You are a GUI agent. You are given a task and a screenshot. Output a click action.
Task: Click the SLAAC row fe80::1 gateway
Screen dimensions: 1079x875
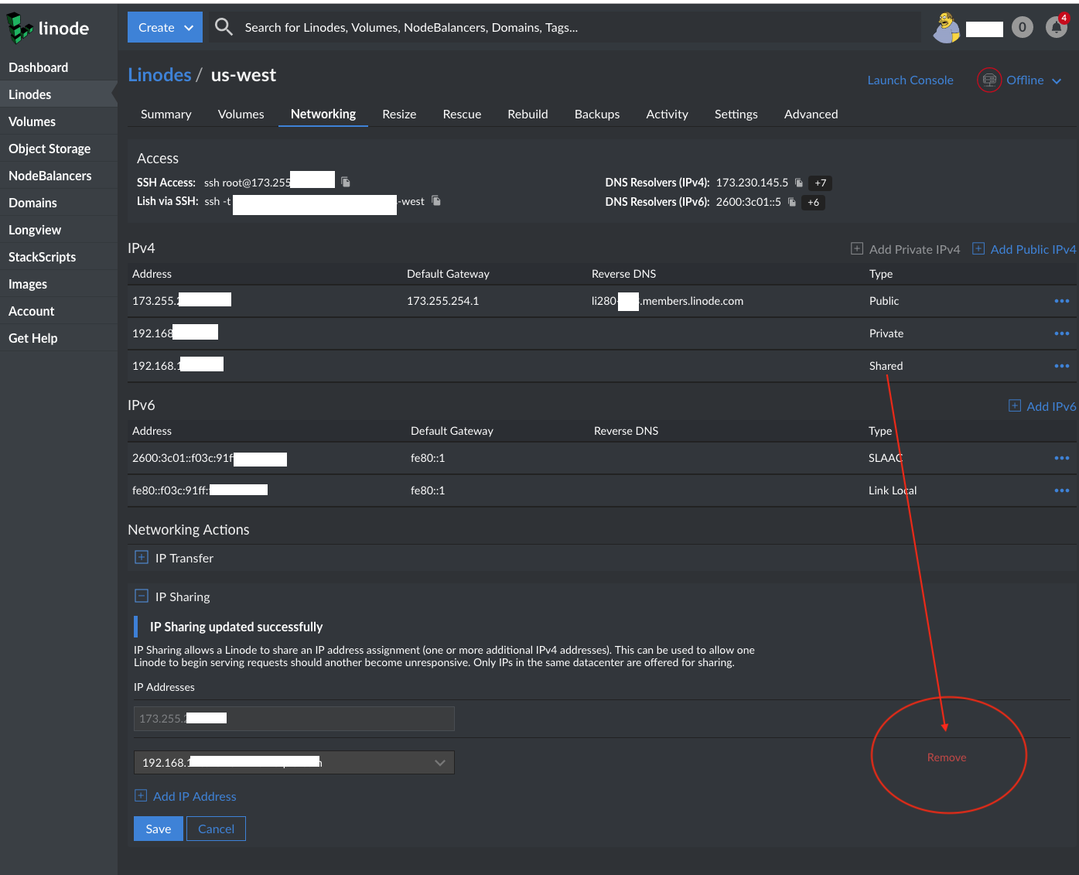tap(428, 458)
